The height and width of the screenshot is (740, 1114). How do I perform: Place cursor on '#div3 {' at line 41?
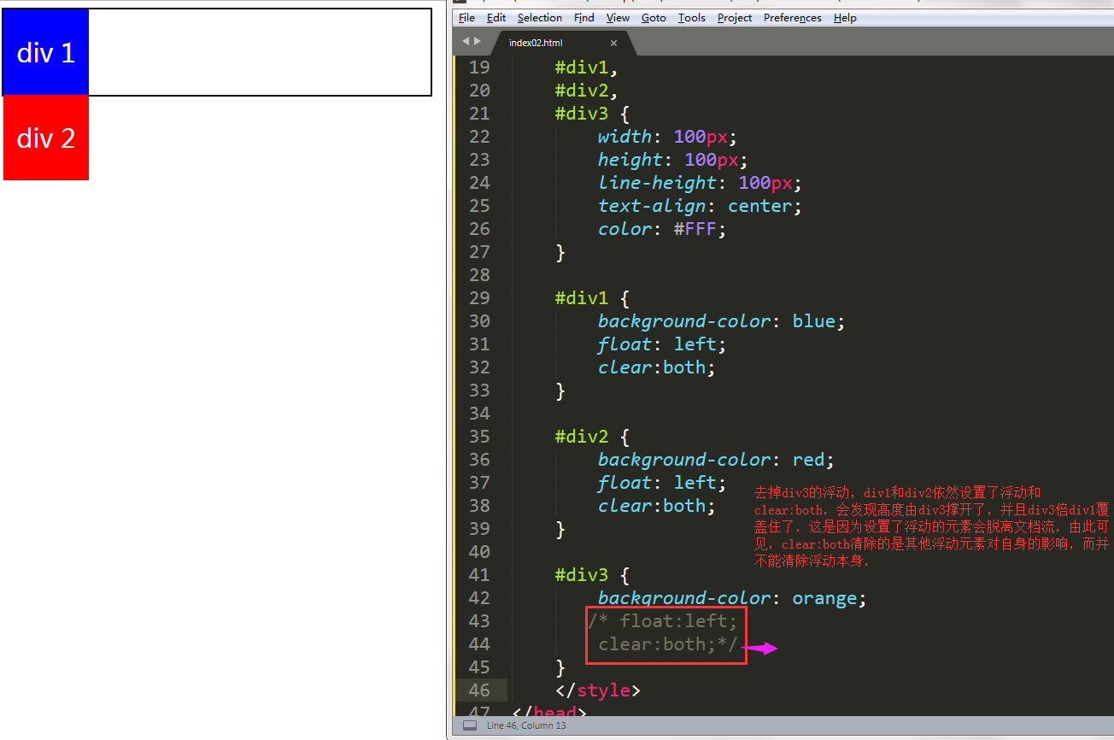(x=591, y=575)
